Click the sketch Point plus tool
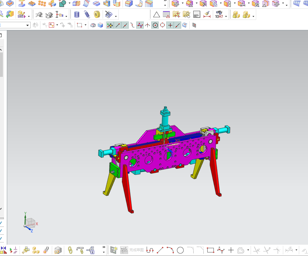This screenshot has width=308, height=256. point(231,250)
